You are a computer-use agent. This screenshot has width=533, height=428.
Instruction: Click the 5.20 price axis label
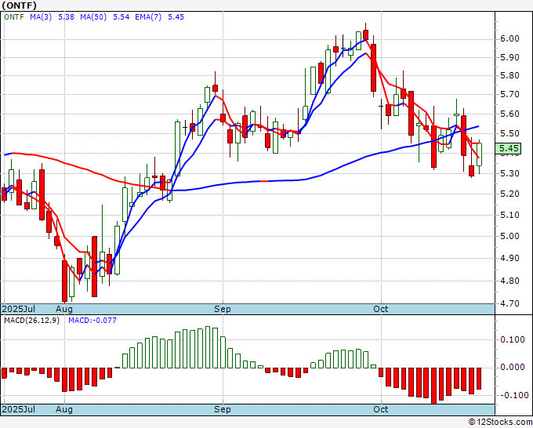coord(509,194)
